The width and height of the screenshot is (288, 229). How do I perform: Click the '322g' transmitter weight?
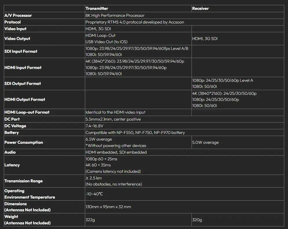(x=90, y=220)
